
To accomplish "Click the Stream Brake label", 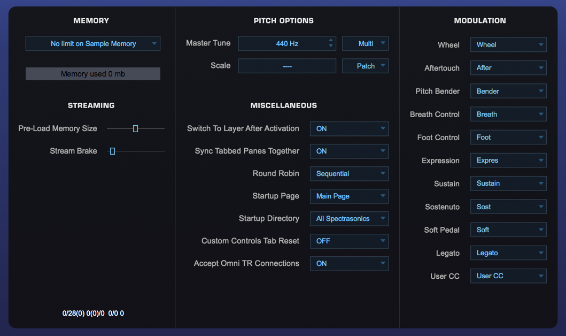I will [73, 151].
